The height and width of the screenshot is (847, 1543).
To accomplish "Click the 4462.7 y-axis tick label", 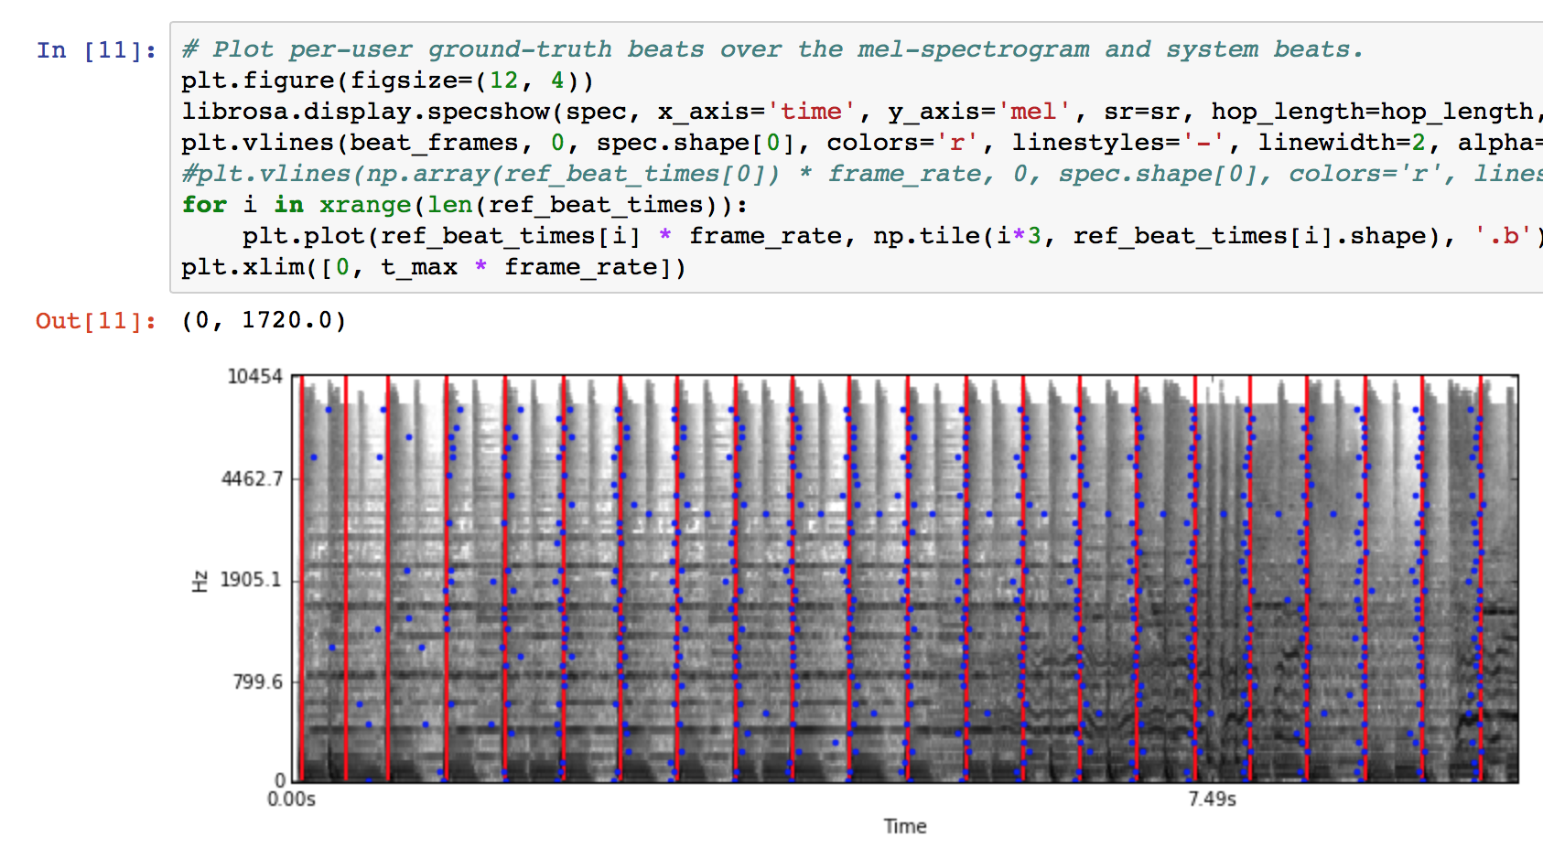I will pyautogui.click(x=252, y=478).
